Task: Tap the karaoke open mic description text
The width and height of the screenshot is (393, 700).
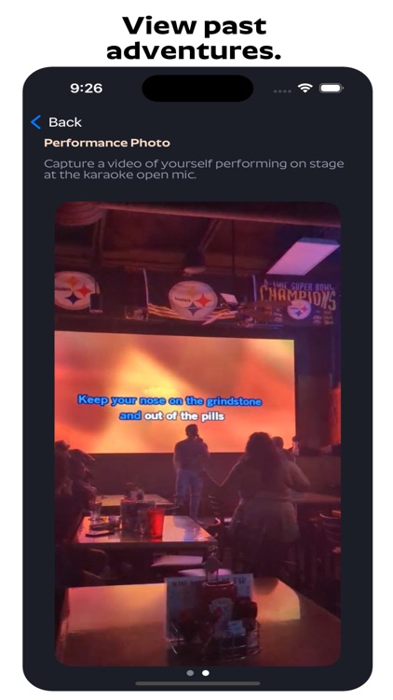Action: pos(194,169)
